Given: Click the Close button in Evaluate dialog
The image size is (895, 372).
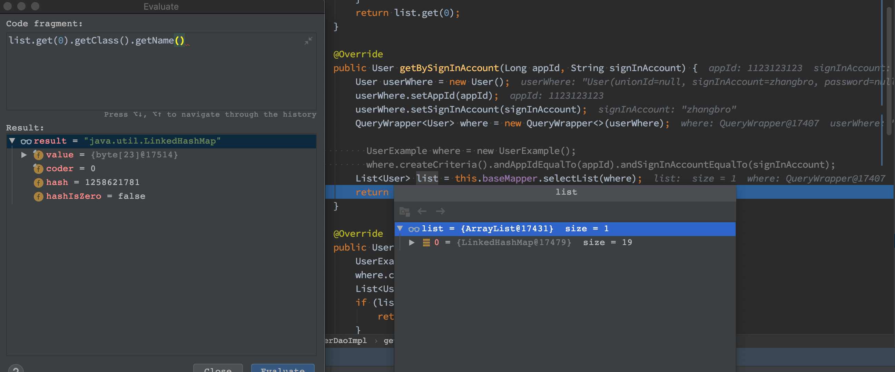Looking at the screenshot, I should click(x=218, y=369).
